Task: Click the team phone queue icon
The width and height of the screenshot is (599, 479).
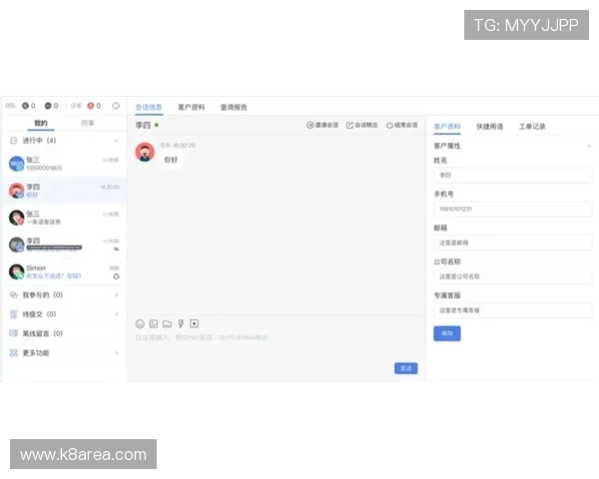Action: click(x=25, y=106)
